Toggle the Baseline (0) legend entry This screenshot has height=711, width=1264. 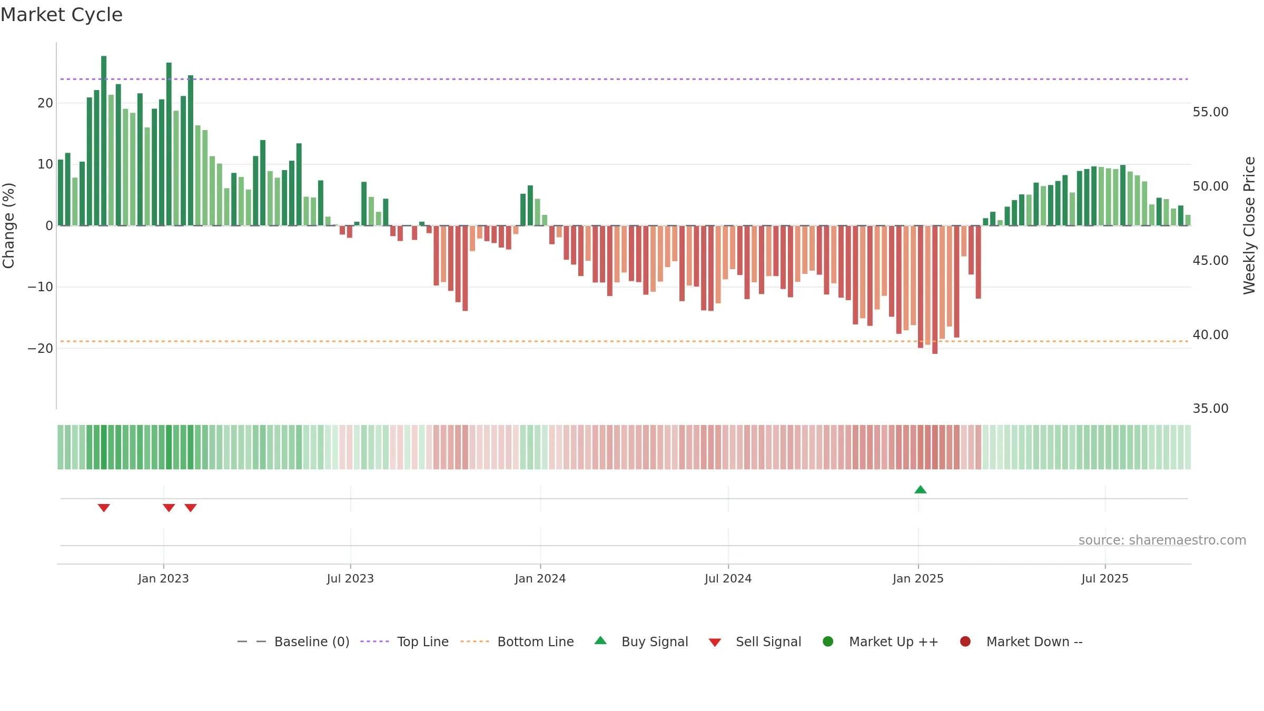click(293, 641)
